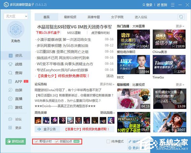Open the 防坑指南 link

point(108,113)
